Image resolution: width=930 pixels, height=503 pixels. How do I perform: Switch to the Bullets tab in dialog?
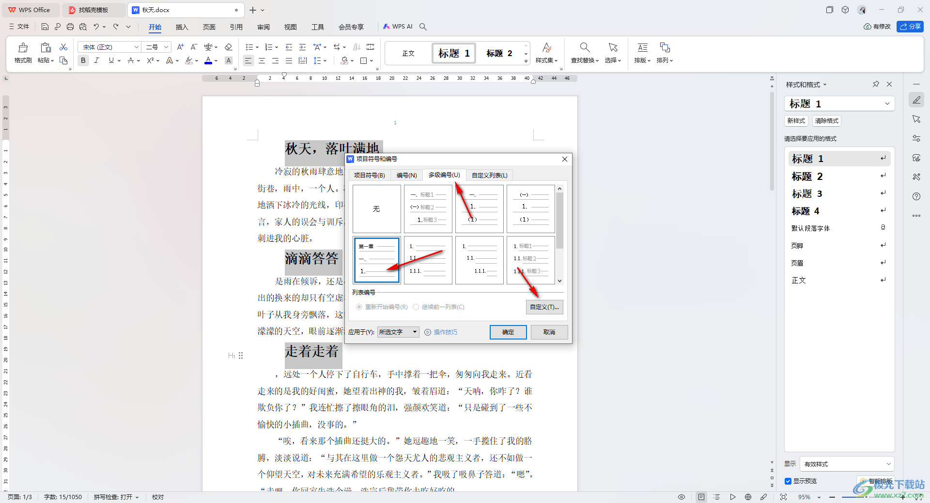[x=369, y=175]
